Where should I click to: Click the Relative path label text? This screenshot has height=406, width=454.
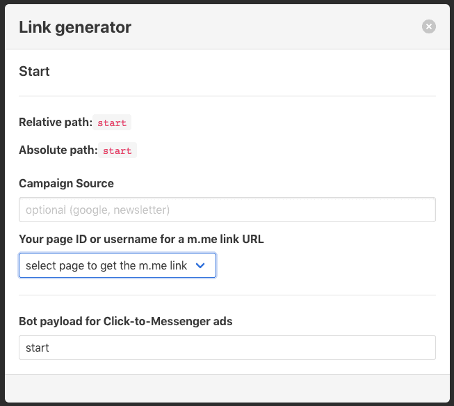56,122
